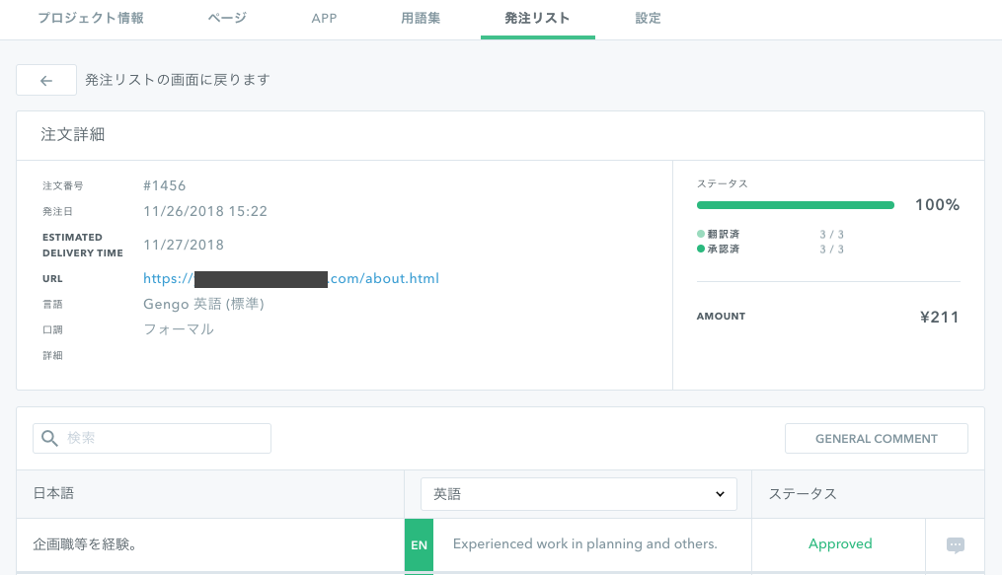Click the ステータス table column header
This screenshot has width=1002, height=575.
tap(803, 494)
